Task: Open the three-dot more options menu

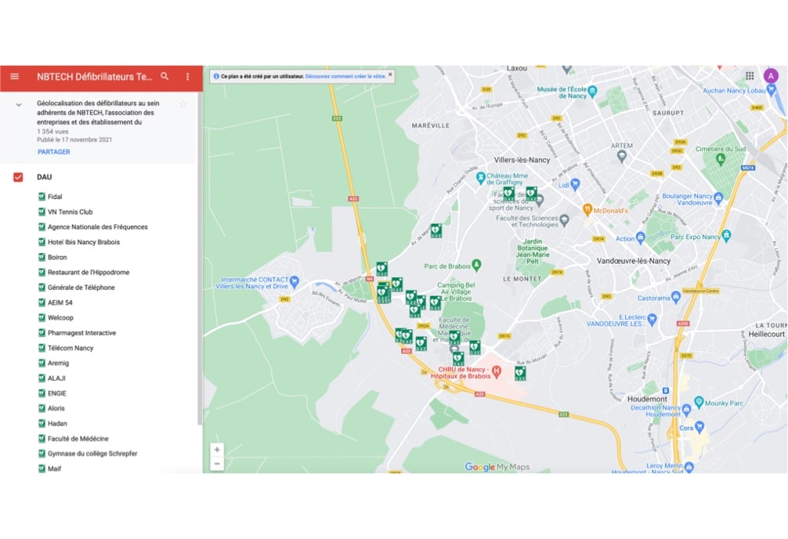Action: (187, 77)
